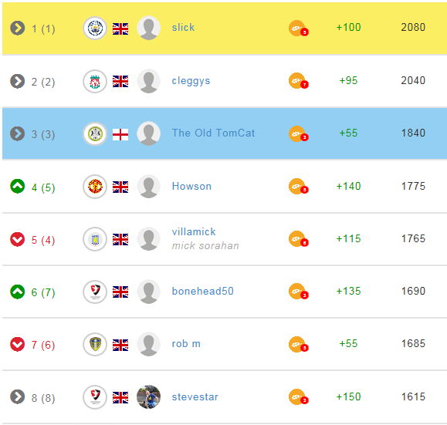Click the +140 points value for Howson
Screen dimensions: 447x425
[348, 187]
